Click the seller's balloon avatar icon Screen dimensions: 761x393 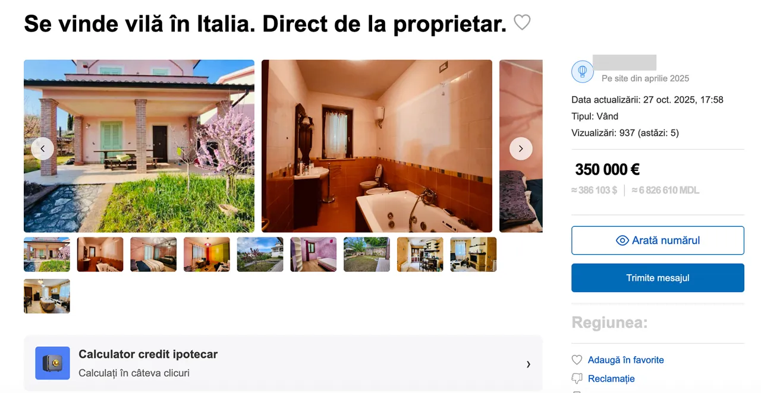coord(583,72)
